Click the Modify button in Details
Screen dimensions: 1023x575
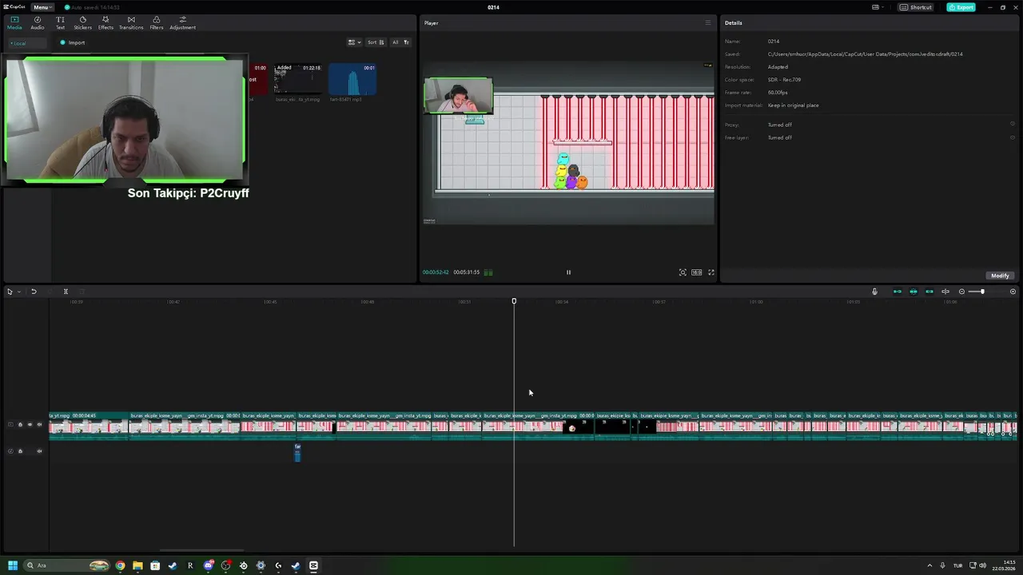coord(1000,276)
